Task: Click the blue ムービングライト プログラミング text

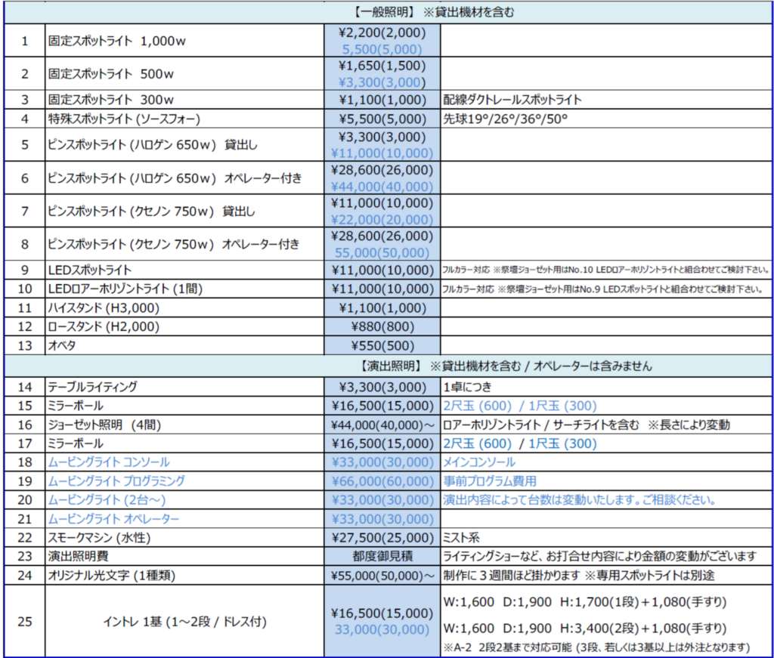Action: tap(116, 480)
